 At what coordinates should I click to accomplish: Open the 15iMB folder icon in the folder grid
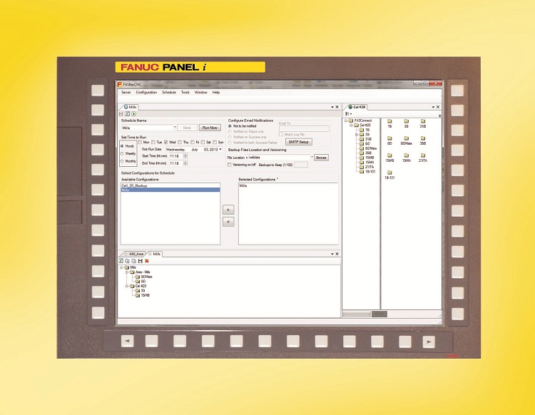389,155
